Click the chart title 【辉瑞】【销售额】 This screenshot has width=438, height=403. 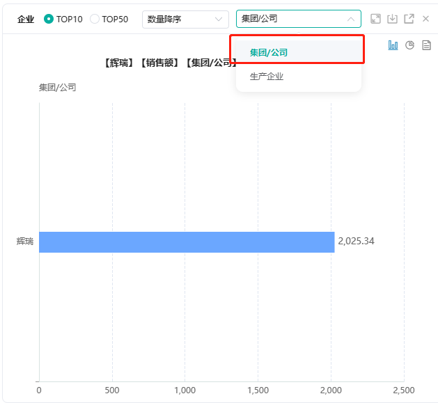[x=144, y=63]
